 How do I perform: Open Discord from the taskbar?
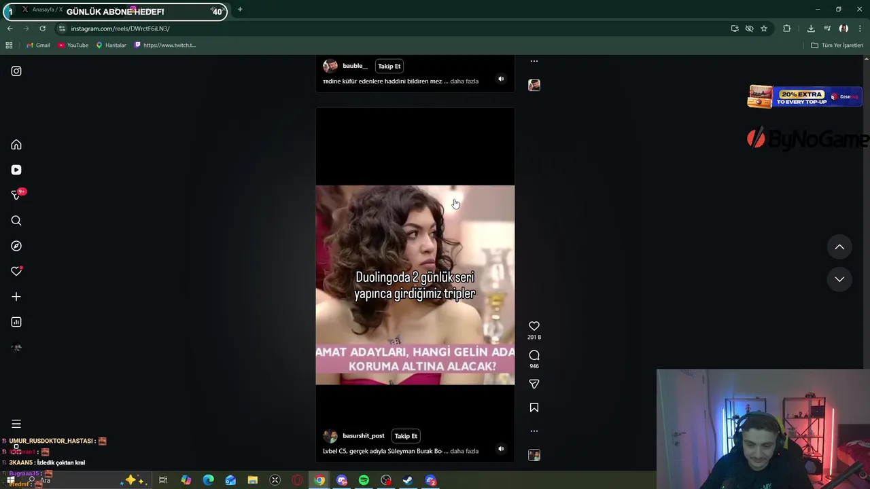point(342,480)
